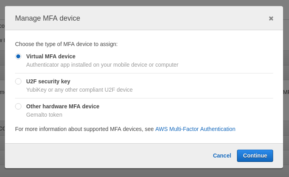This screenshot has width=289, height=177.
Task: Select the Virtual MFA device radio button
Action: [x=18, y=56]
